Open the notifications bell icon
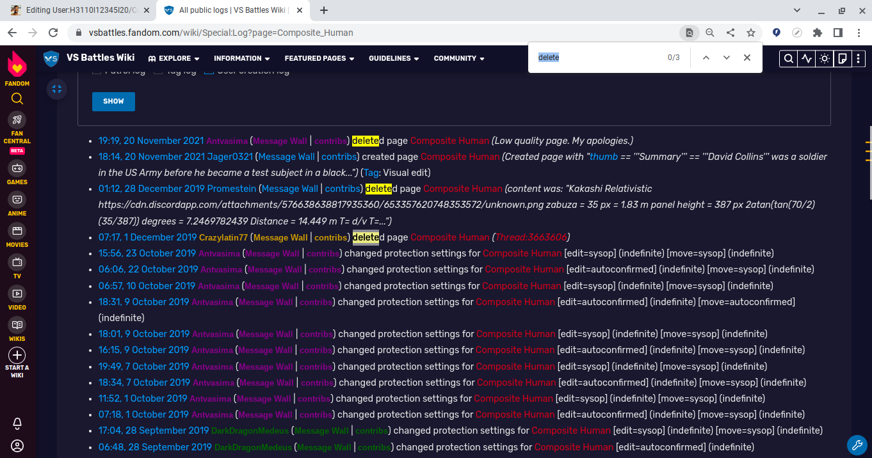This screenshot has width=872, height=458. click(x=17, y=423)
